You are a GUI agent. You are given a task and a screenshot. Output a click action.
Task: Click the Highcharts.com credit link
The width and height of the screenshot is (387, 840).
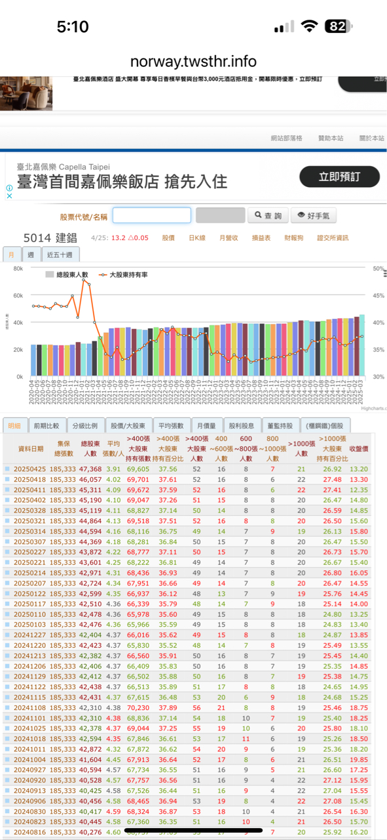pyautogui.click(x=373, y=408)
